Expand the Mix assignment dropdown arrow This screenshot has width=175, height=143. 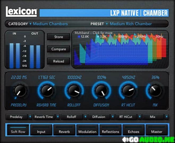(167, 117)
